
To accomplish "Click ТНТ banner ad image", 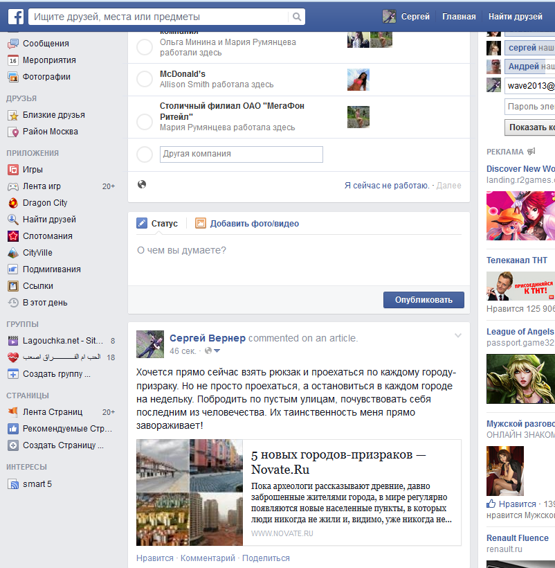I will point(520,286).
